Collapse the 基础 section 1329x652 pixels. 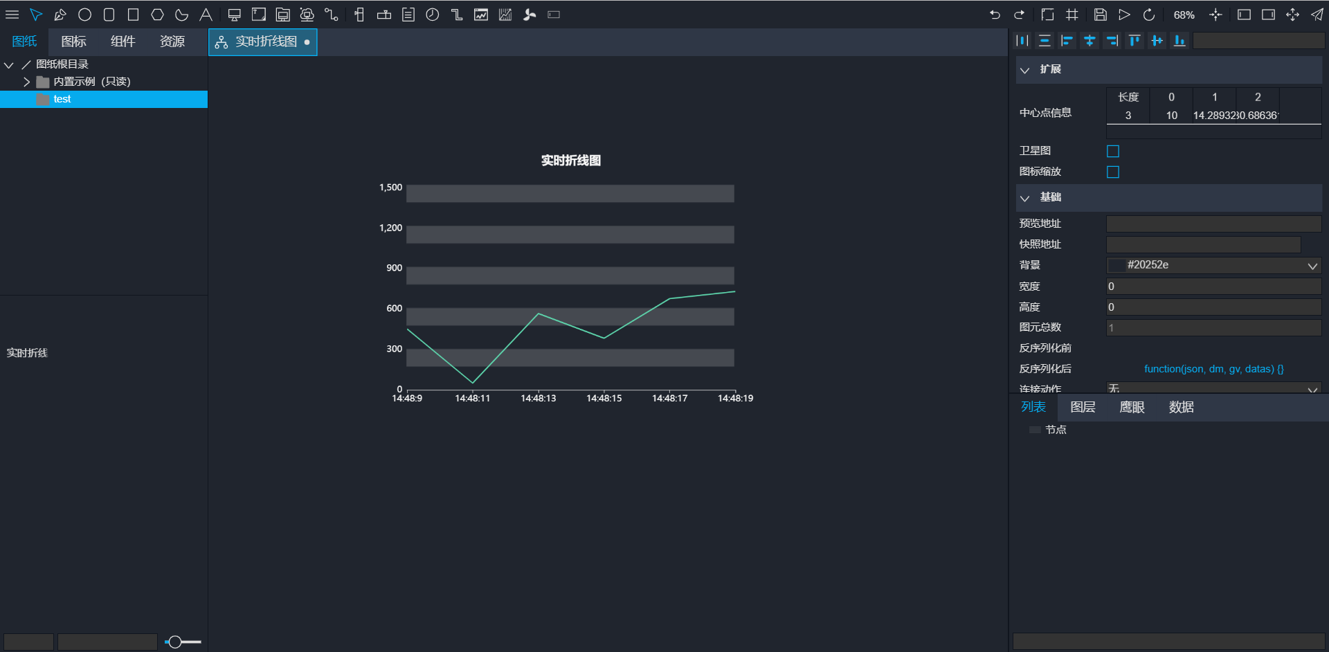(x=1025, y=198)
